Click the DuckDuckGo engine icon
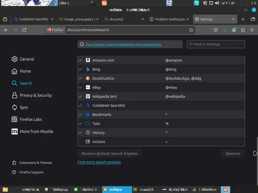The image size is (258, 193). [x=88, y=78]
